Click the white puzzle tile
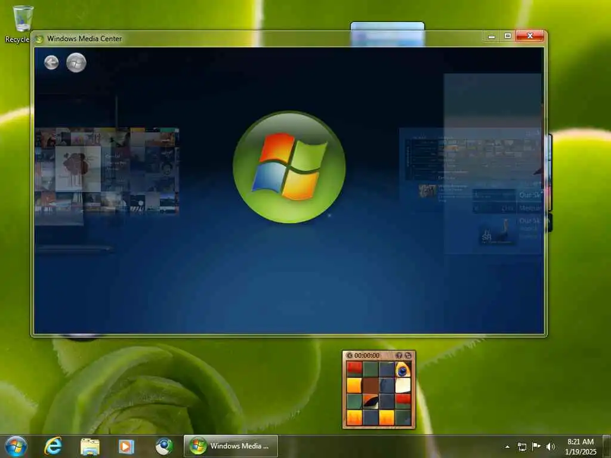The width and height of the screenshot is (611, 458). coord(403,385)
